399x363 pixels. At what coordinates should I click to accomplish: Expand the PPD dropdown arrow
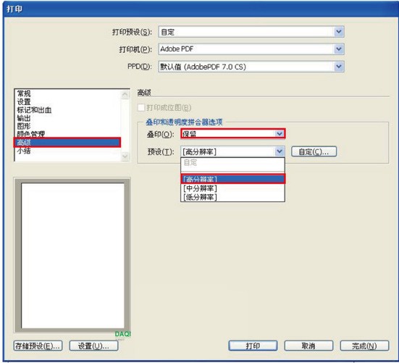pos(339,67)
